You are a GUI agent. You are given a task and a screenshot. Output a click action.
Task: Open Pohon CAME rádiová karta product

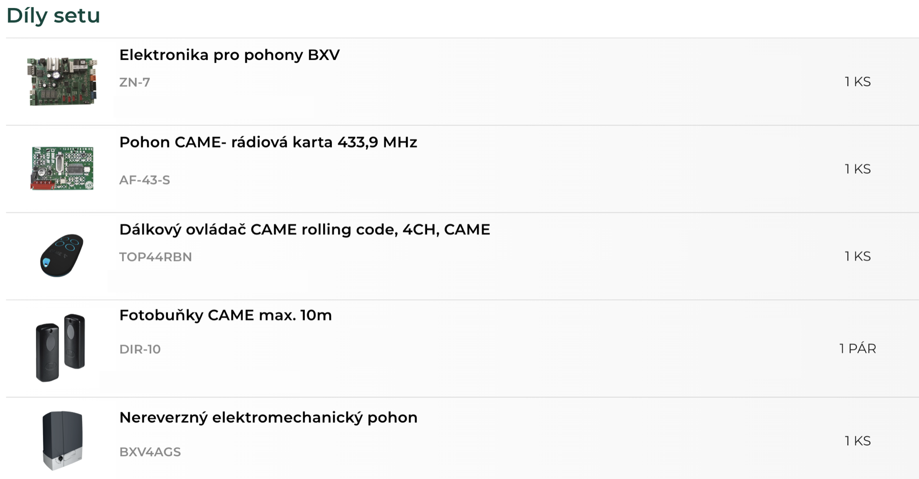[x=268, y=142]
